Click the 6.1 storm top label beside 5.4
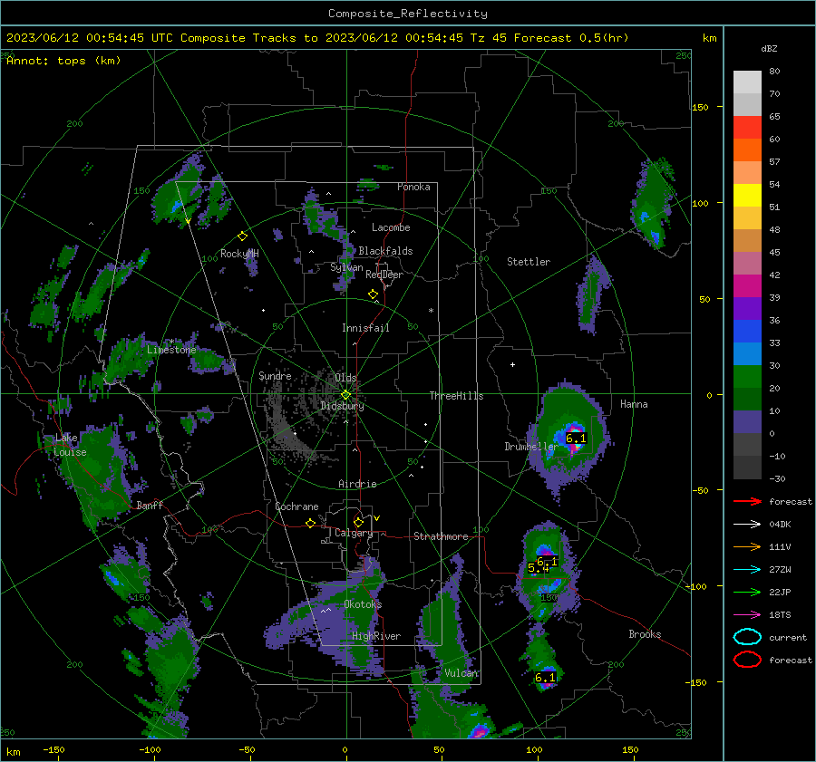 pos(547,561)
